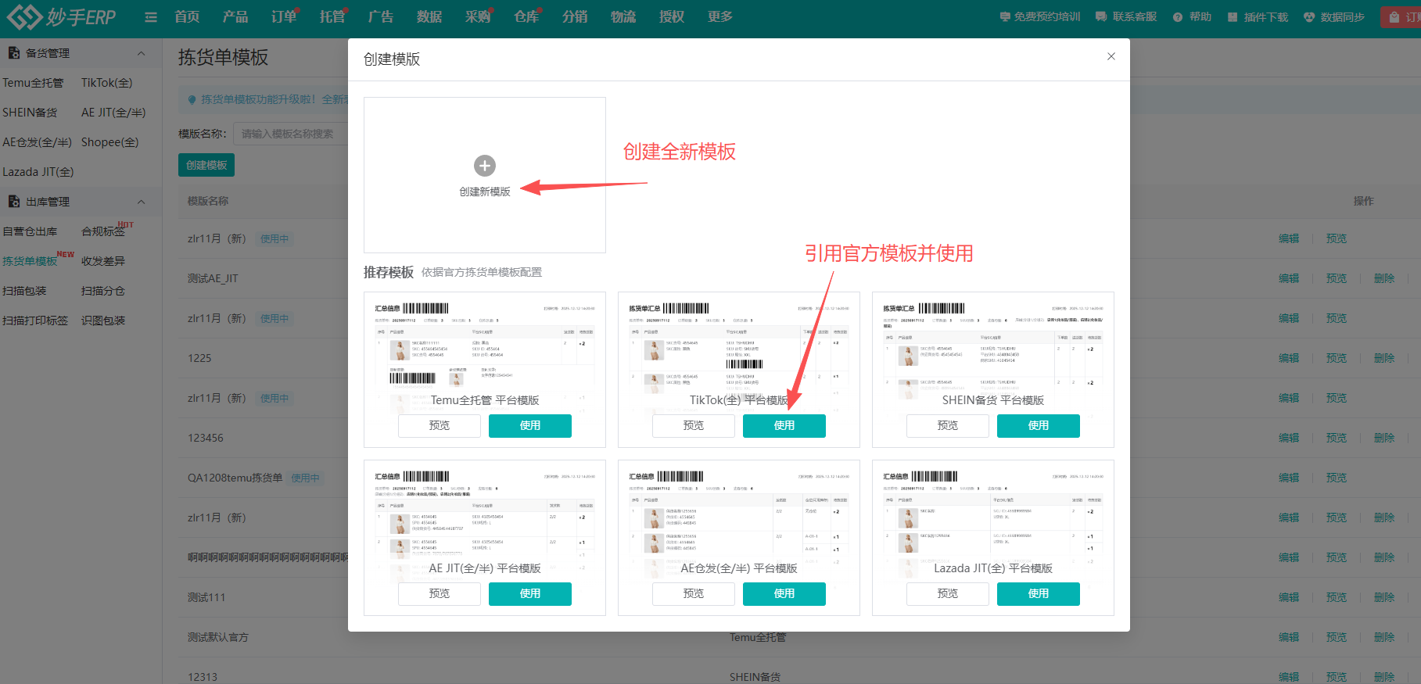The height and width of the screenshot is (684, 1421).
Task: Open 自营仓出库 in the sidebar
Action: [x=30, y=231]
